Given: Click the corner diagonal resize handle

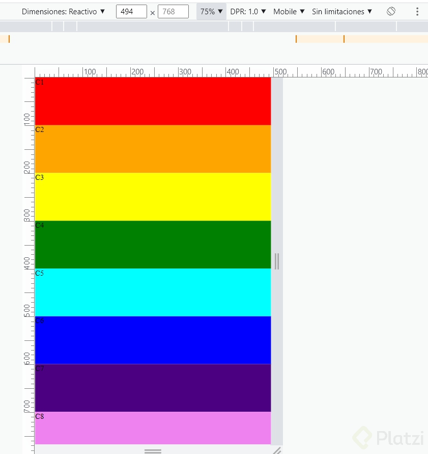Looking at the screenshot, I should pos(277,450).
